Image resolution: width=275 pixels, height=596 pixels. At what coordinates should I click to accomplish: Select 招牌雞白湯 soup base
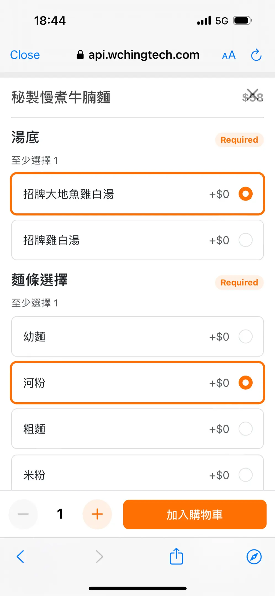tap(137, 240)
